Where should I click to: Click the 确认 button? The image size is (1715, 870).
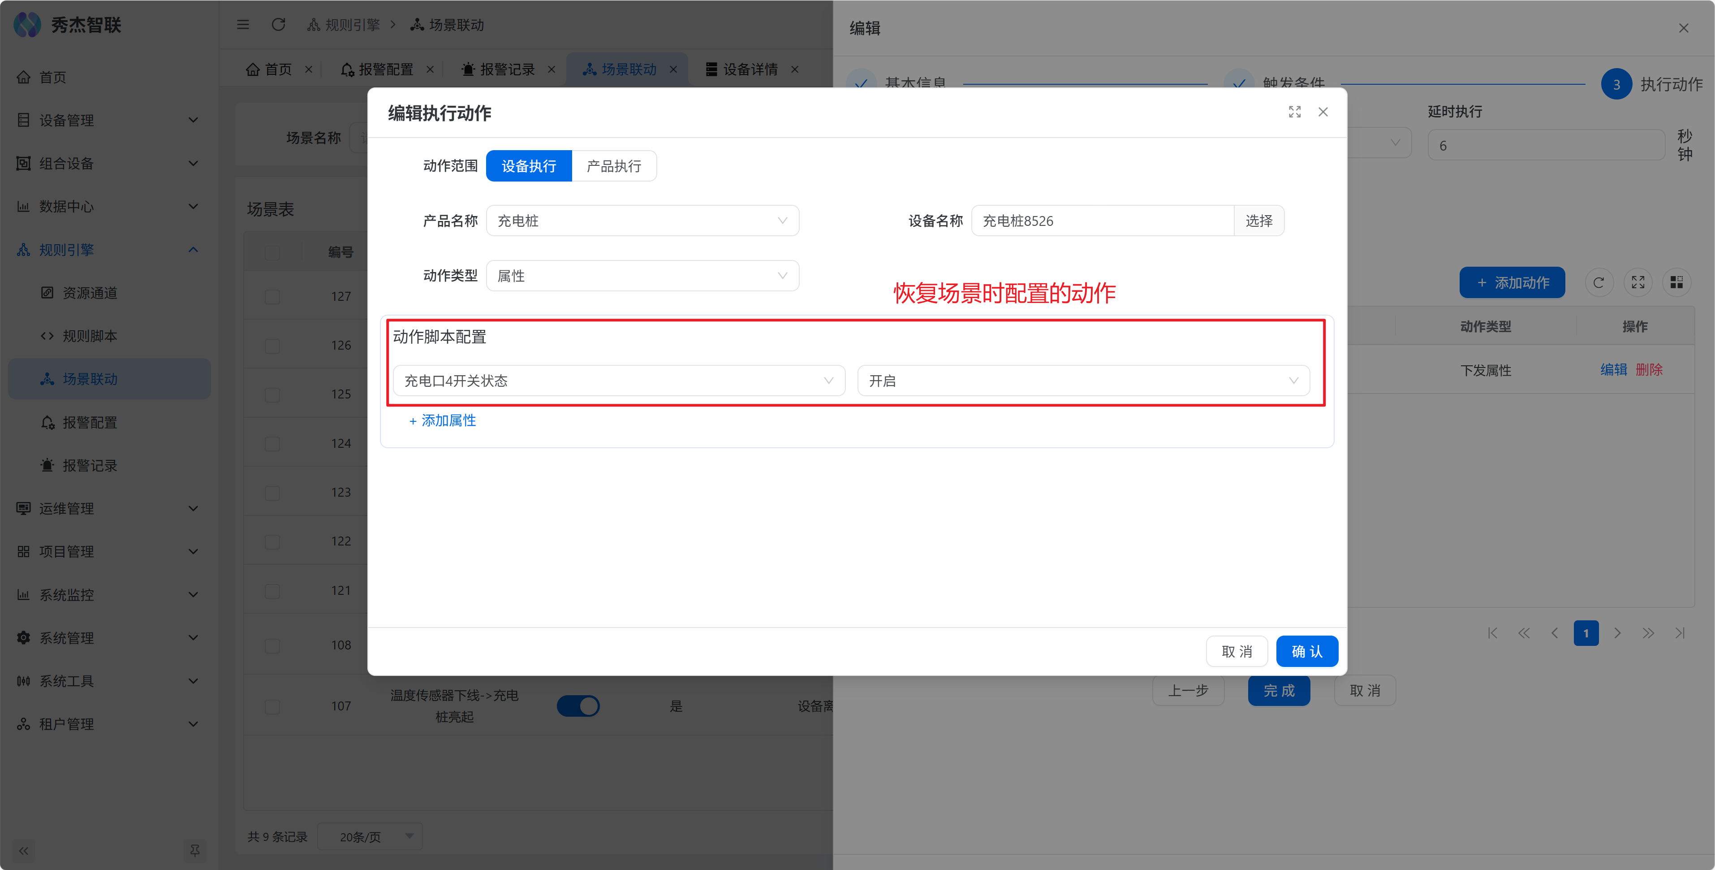click(x=1306, y=652)
